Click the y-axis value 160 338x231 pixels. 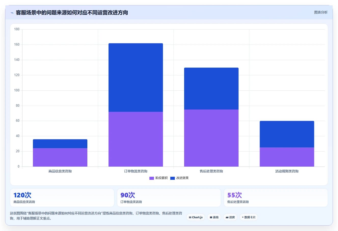(x=17, y=45)
